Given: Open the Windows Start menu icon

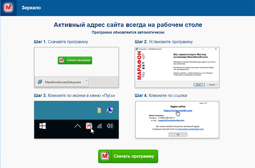Looking at the screenshot, I should [43, 126].
